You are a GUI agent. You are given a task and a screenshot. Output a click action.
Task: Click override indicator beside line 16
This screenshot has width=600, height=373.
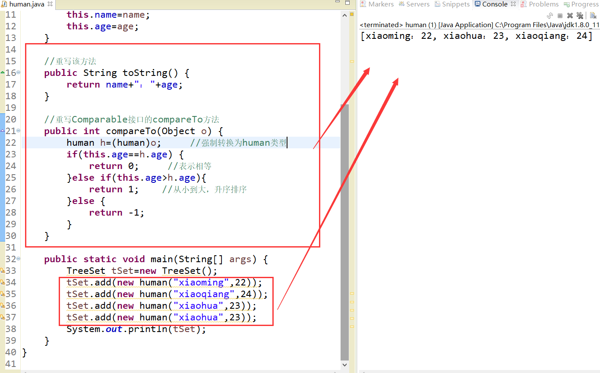[x=3, y=72]
